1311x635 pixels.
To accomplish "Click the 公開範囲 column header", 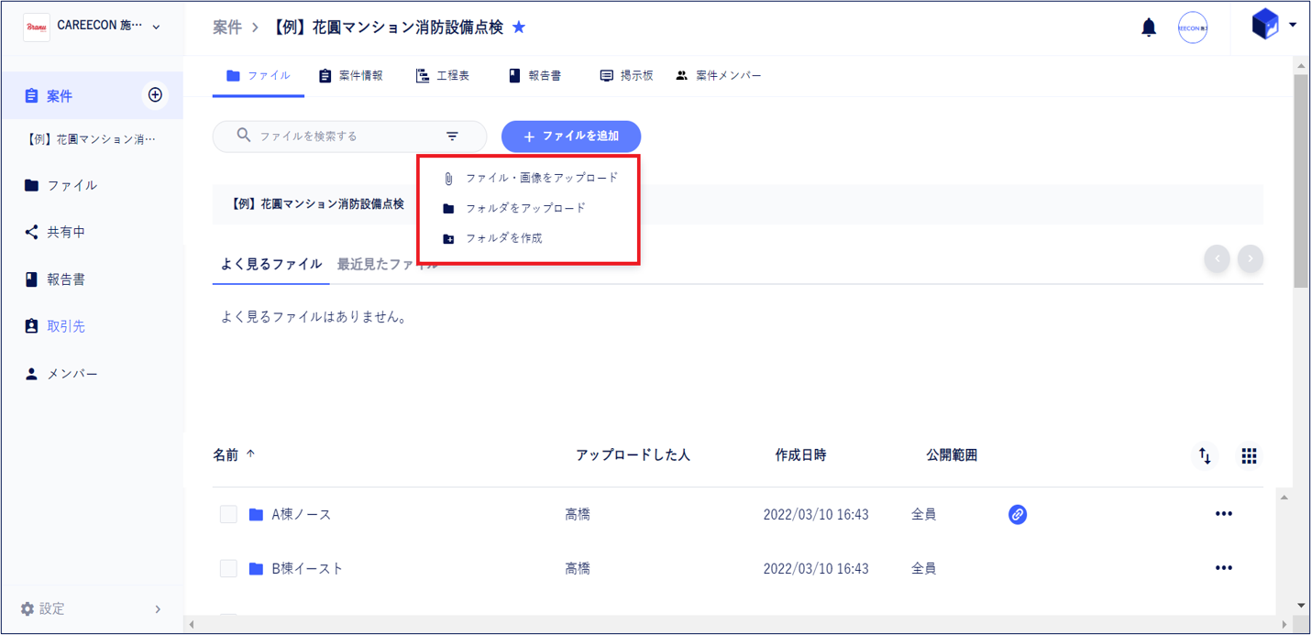I will (952, 454).
